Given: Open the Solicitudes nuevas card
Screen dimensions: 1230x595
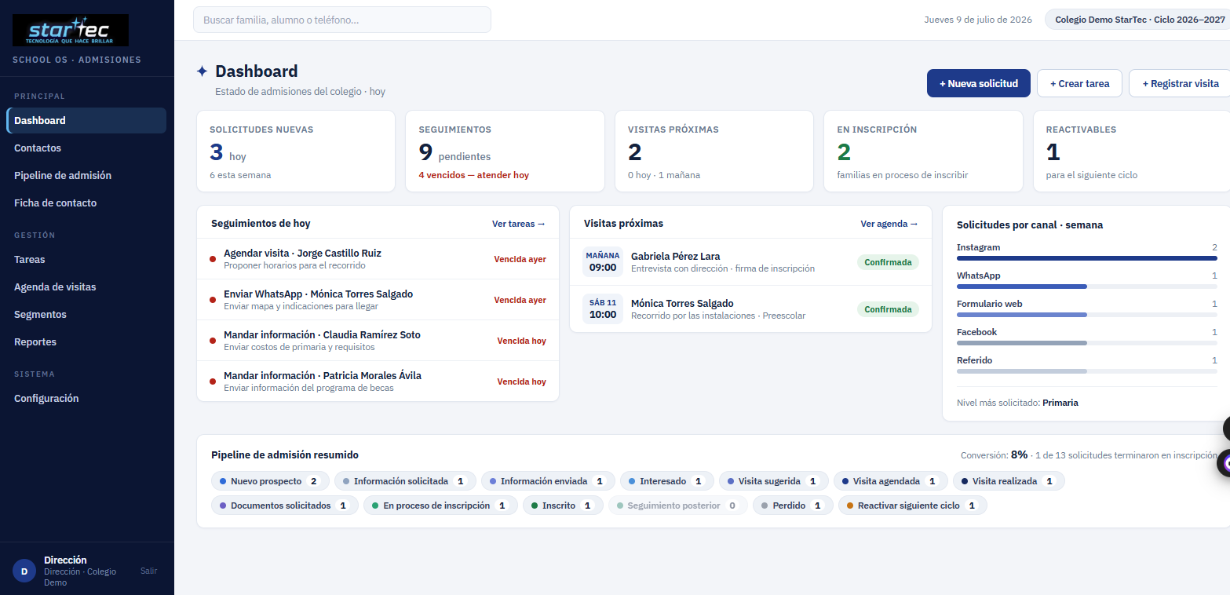Looking at the screenshot, I should click(296, 151).
